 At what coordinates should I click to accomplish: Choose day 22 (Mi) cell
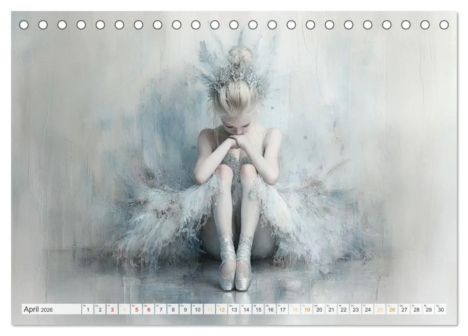344,309
